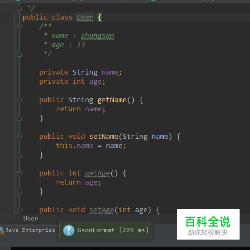The height and width of the screenshot is (250, 250).
Task: Collapse the setAge(int age) method
Action: click(x=19, y=210)
